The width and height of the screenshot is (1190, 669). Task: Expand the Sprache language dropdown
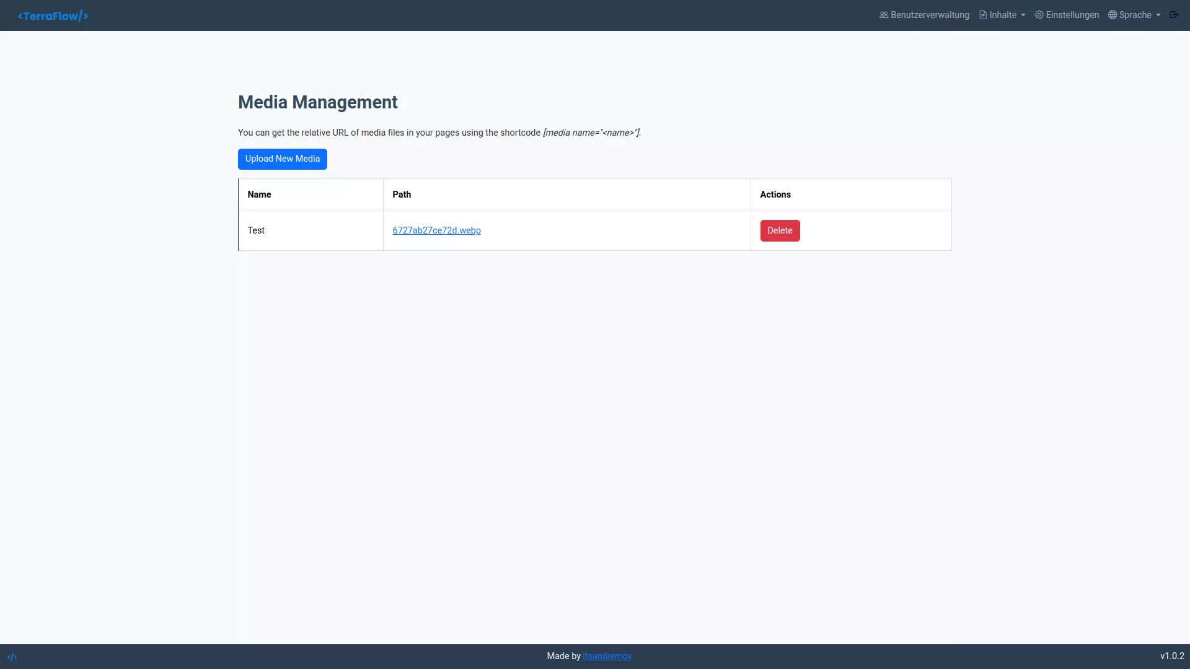1134,15
